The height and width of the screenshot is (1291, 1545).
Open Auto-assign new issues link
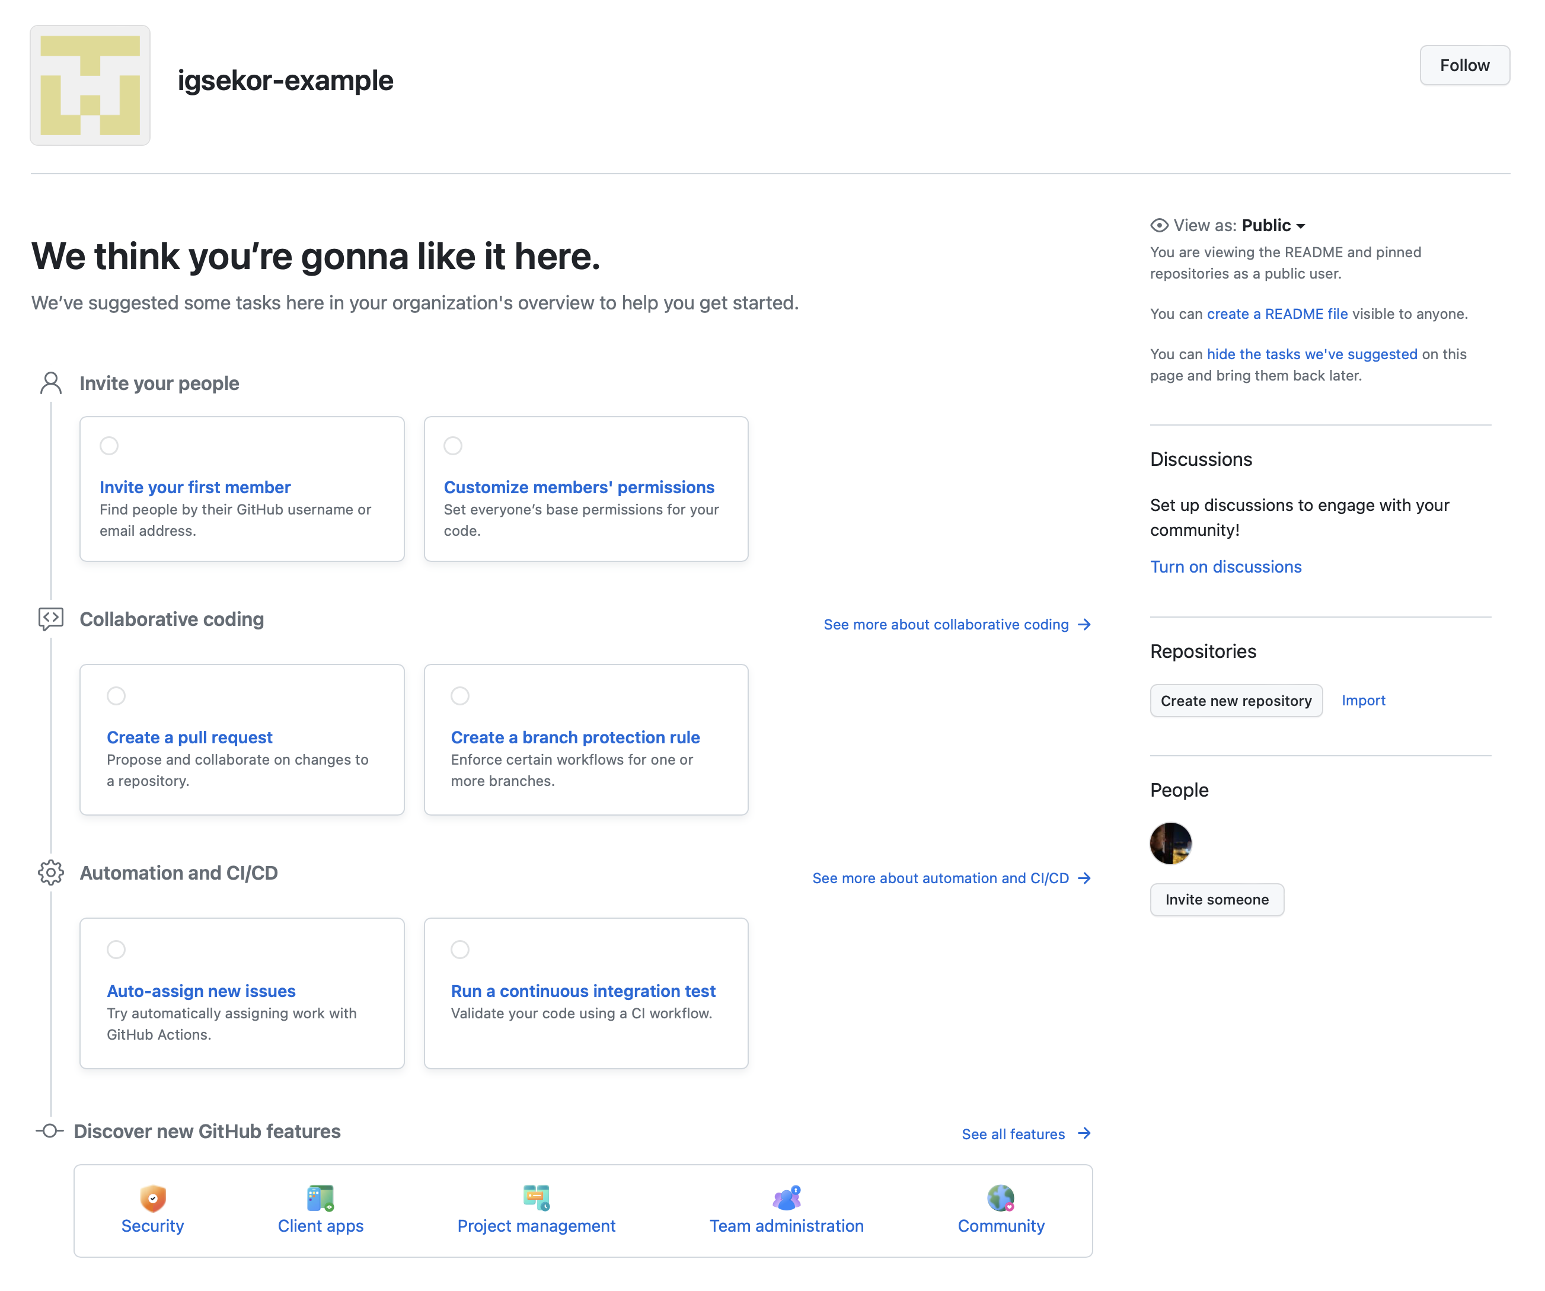201,991
